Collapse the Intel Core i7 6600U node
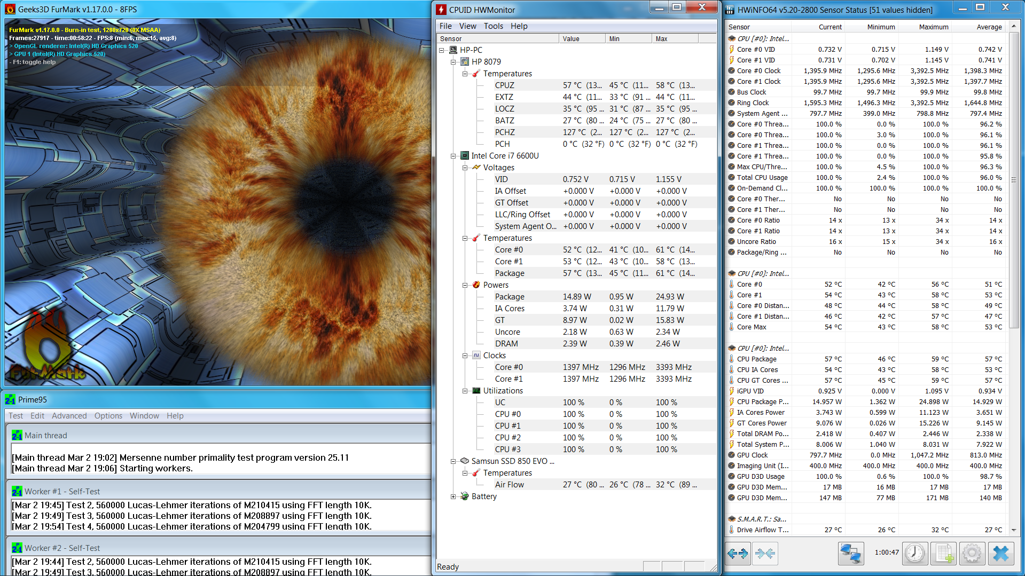This screenshot has width=1025, height=576. 453,156
